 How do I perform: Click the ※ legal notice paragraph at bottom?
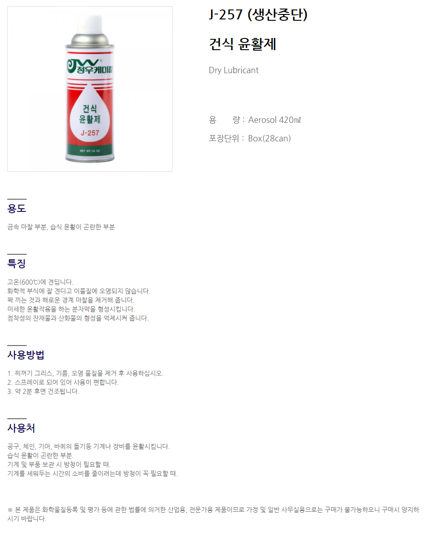click(213, 514)
